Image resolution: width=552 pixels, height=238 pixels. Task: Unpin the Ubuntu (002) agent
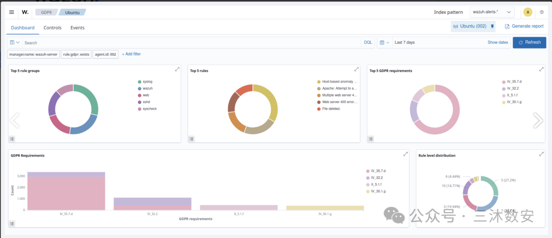[492, 27]
